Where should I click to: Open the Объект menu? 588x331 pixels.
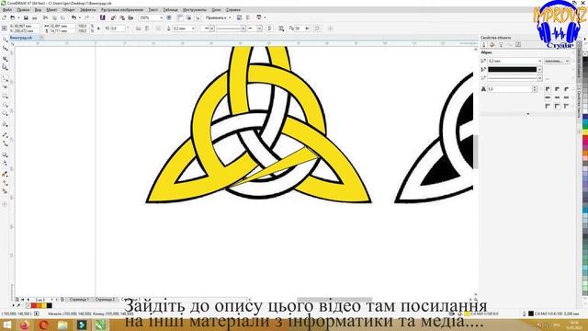[x=69, y=10]
